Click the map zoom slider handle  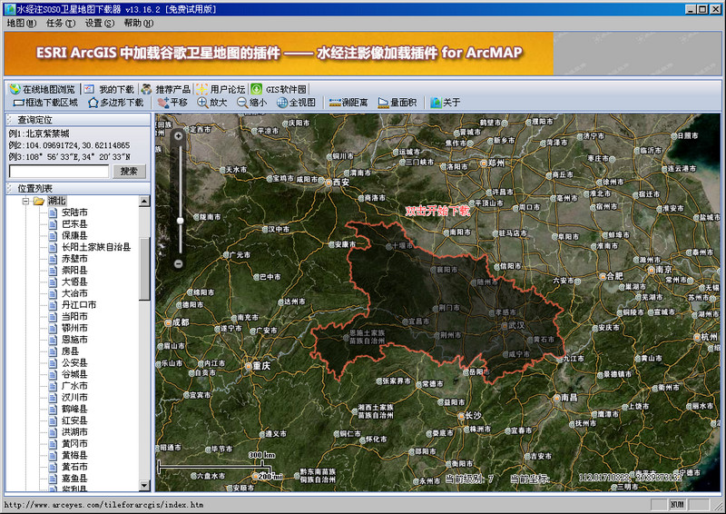[180, 221]
